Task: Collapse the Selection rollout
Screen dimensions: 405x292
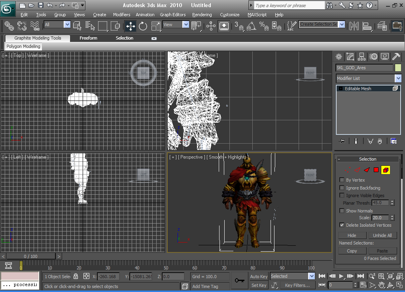Action: tap(368, 159)
